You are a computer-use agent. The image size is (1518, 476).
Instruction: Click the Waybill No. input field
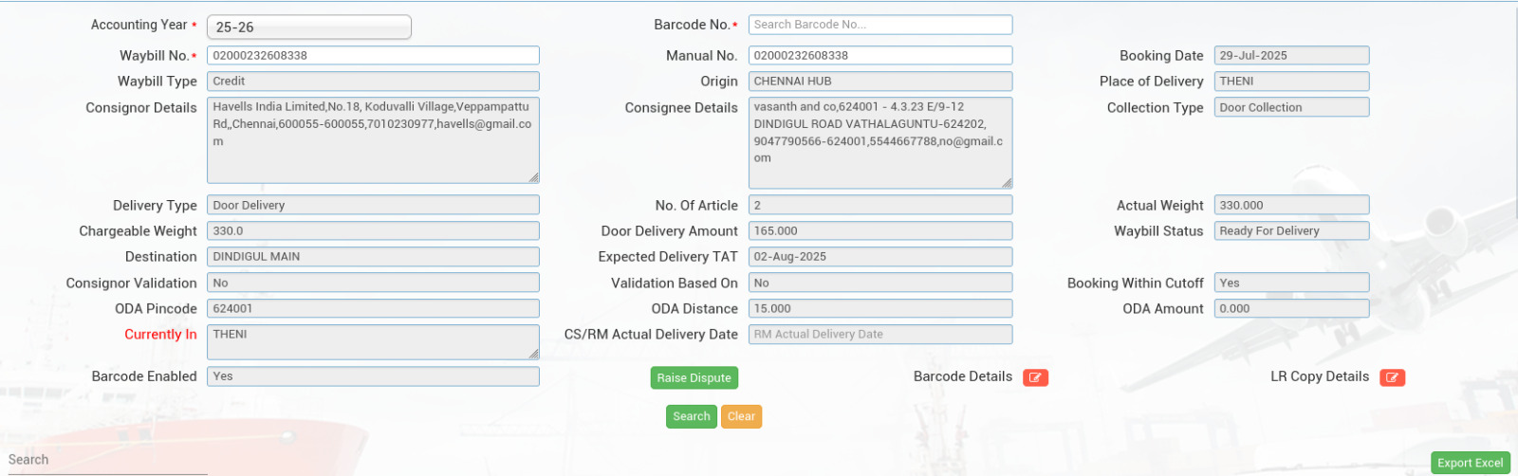pos(373,56)
